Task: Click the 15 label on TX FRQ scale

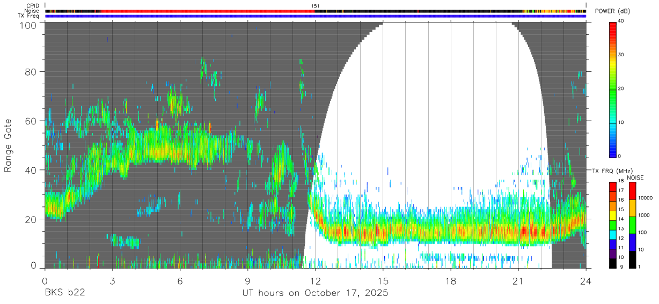Action: pyautogui.click(x=620, y=210)
